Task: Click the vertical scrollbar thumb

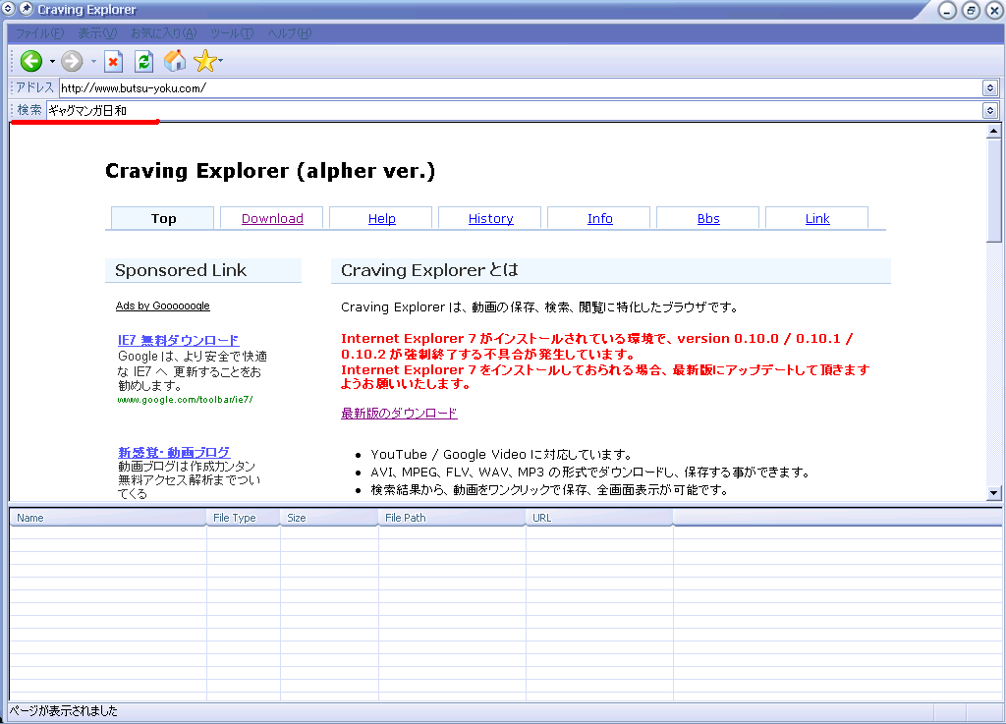Action: click(993, 191)
